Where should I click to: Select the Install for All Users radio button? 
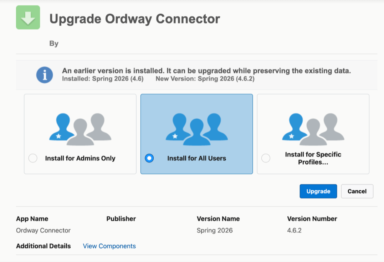[x=149, y=158]
